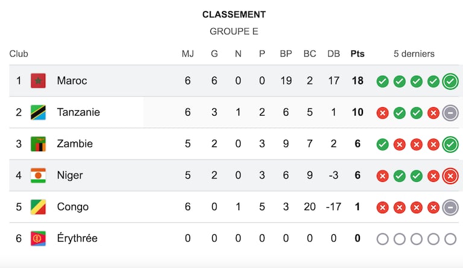
Task: Click the Niger flag icon
Action: (38, 175)
